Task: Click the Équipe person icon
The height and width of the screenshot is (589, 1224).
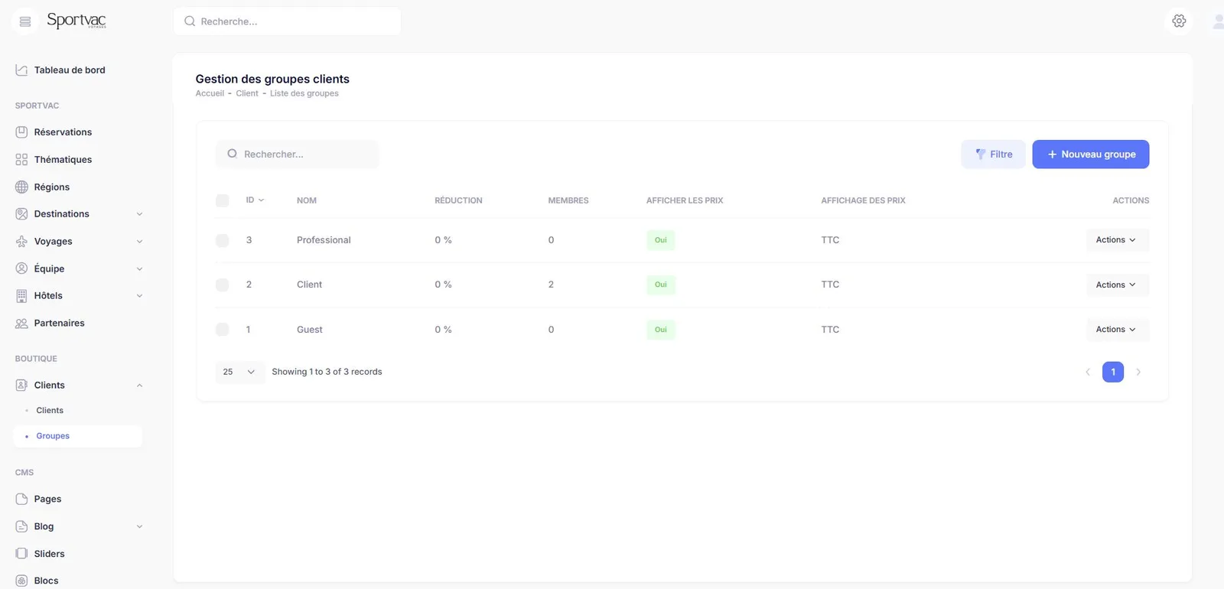Action: pos(21,268)
